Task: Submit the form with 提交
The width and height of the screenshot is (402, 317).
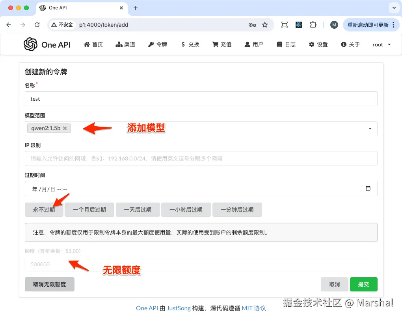Action: (363, 284)
